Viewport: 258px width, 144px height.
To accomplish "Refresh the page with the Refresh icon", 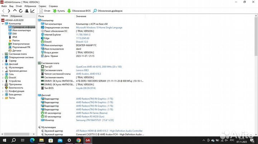I will [x=21, y=11].
